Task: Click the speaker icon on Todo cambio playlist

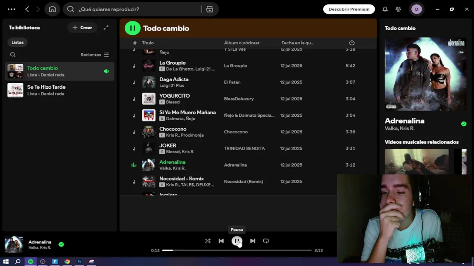Action: (106, 71)
